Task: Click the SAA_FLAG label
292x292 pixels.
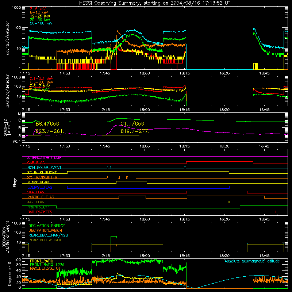Action: point(36,192)
